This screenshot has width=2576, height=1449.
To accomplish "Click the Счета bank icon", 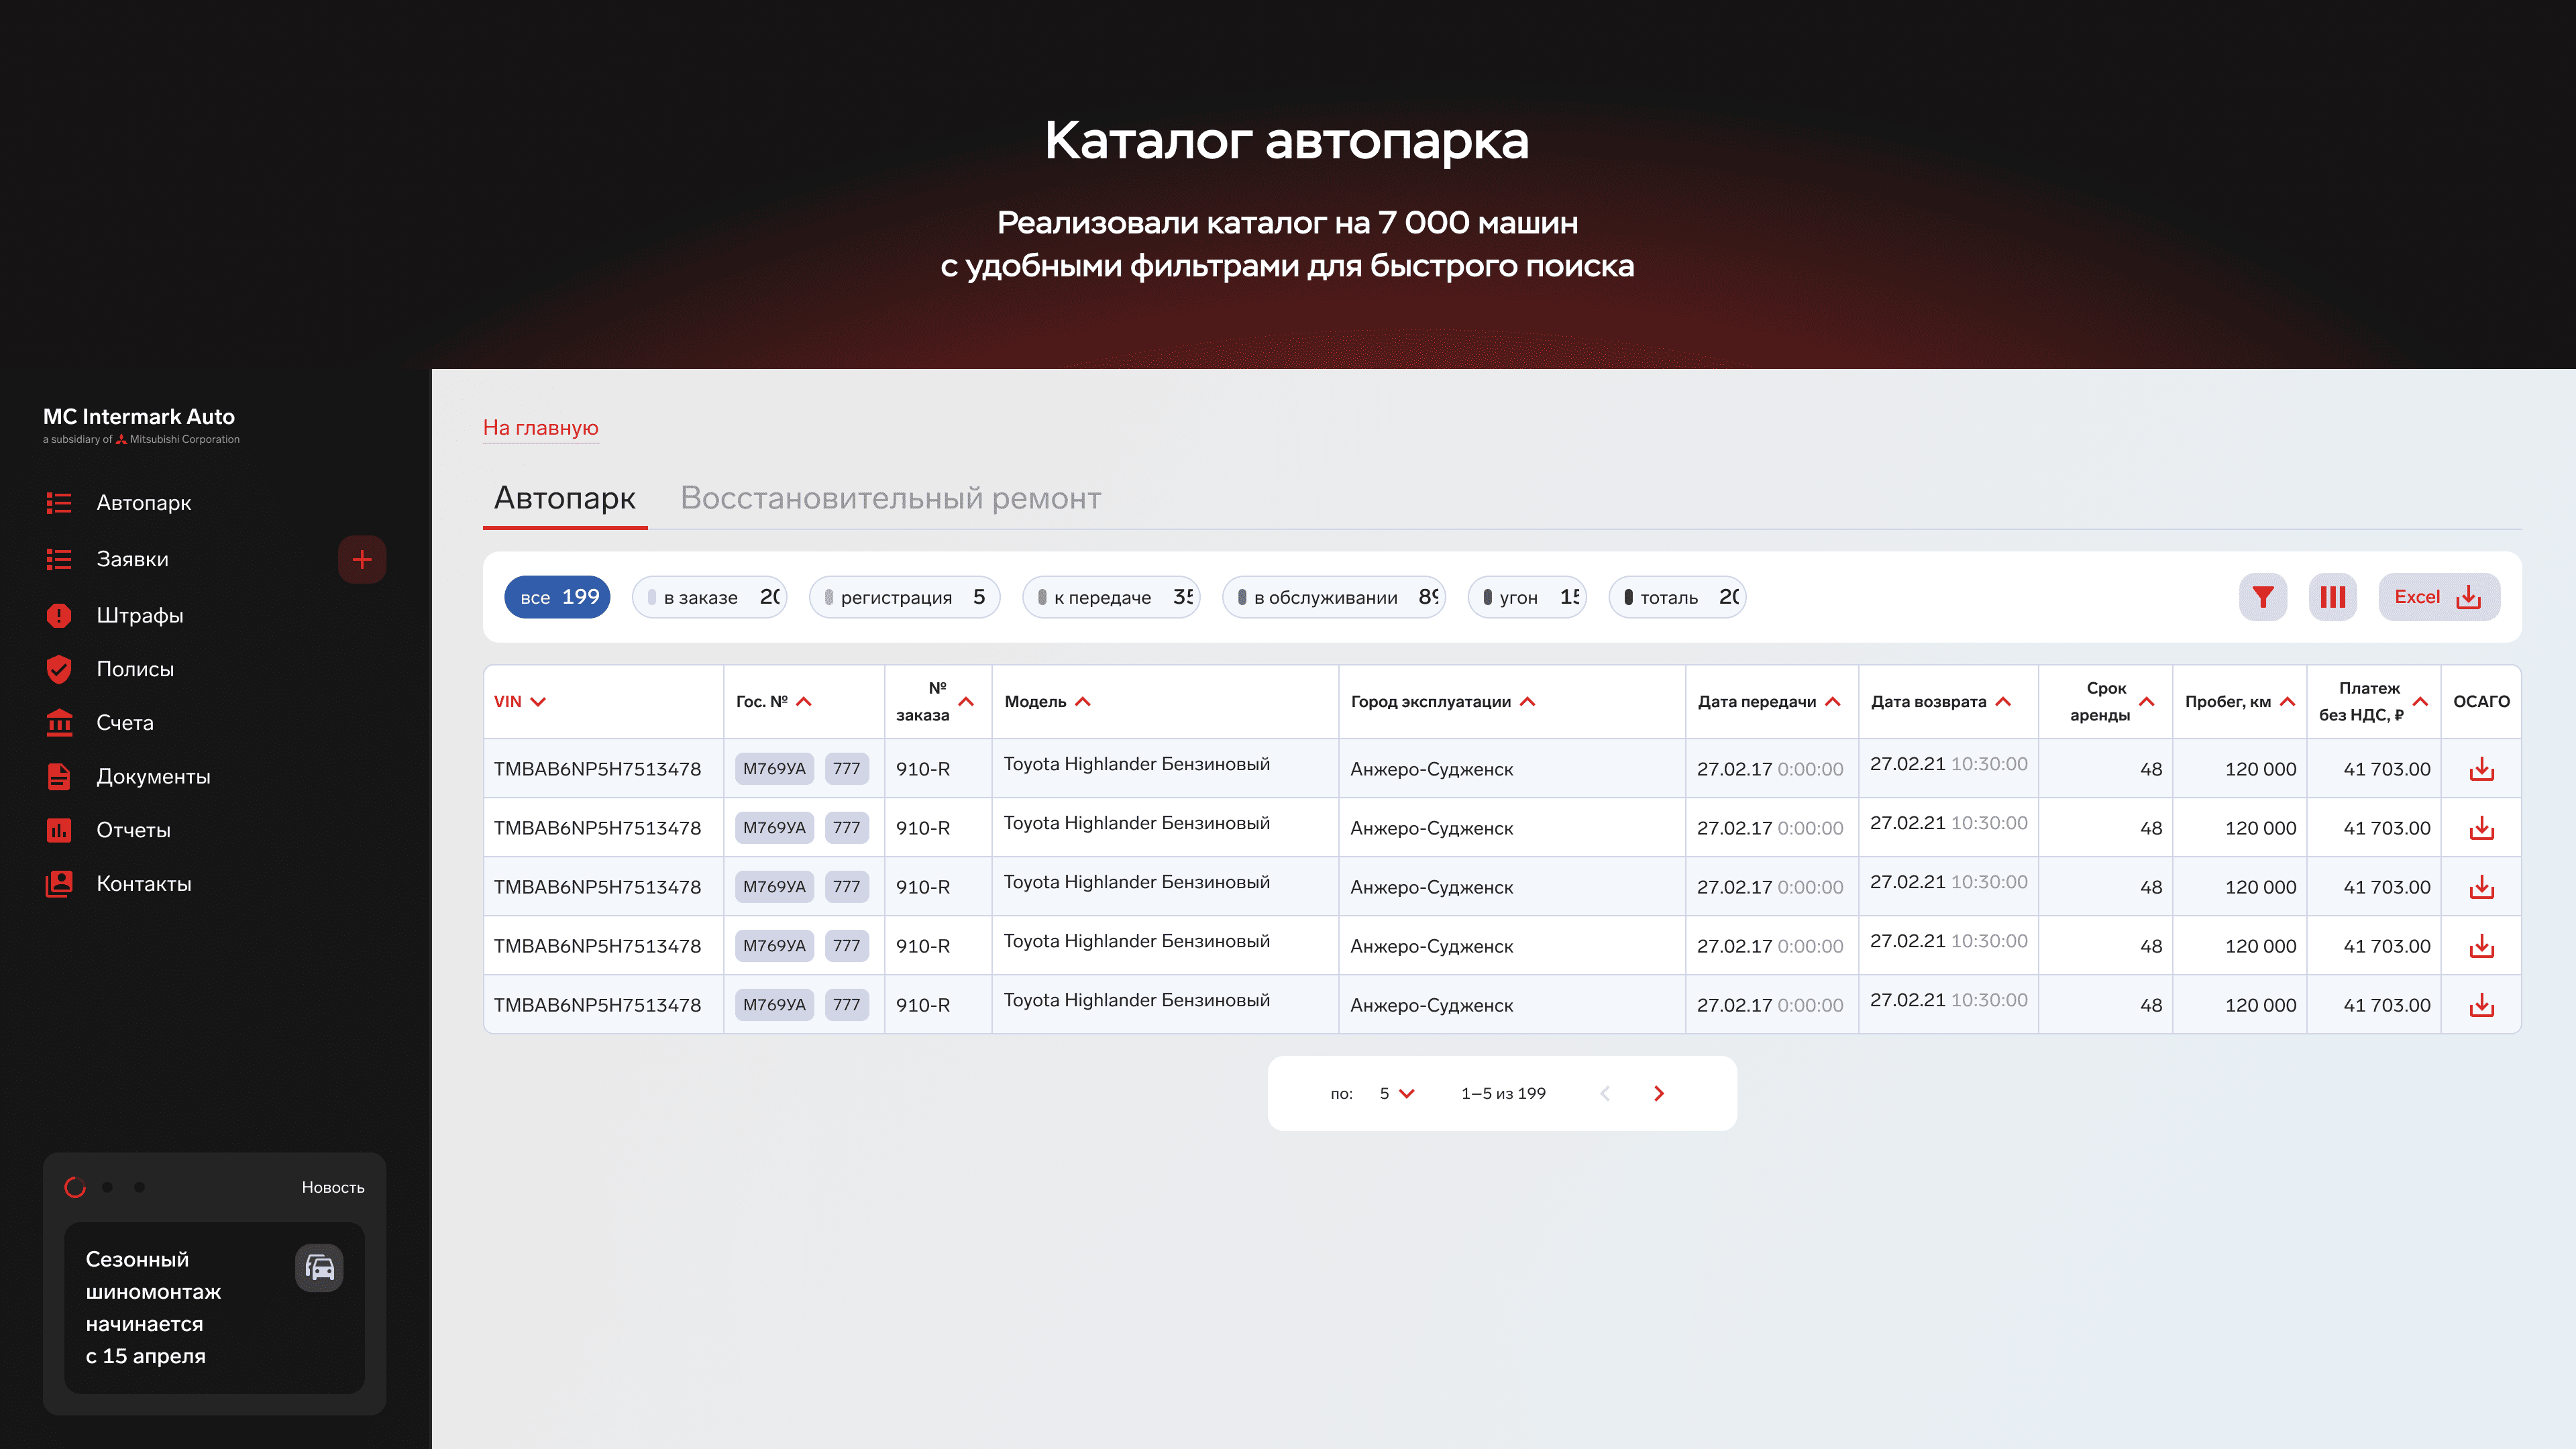I will click(59, 722).
